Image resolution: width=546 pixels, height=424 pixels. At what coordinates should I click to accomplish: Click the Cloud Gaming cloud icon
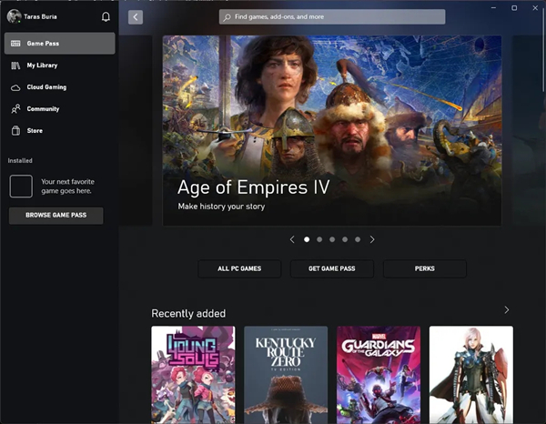click(x=15, y=87)
